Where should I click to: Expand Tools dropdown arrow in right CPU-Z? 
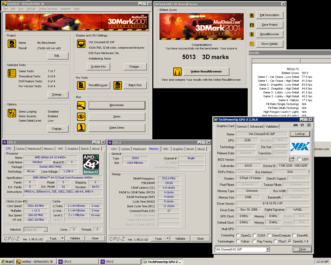tap(168, 239)
